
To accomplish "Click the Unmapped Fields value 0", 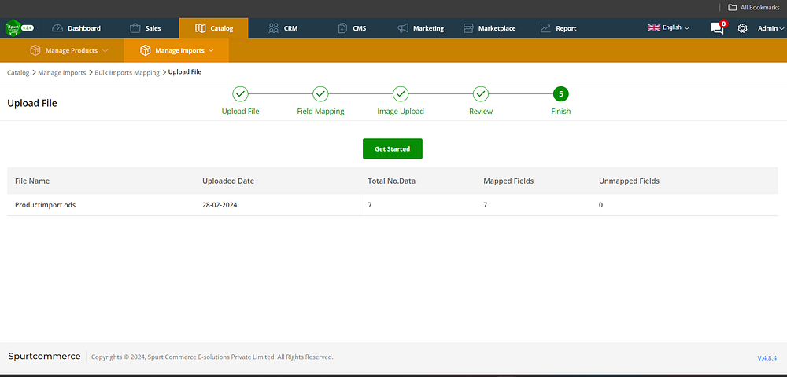I will pyautogui.click(x=600, y=205).
